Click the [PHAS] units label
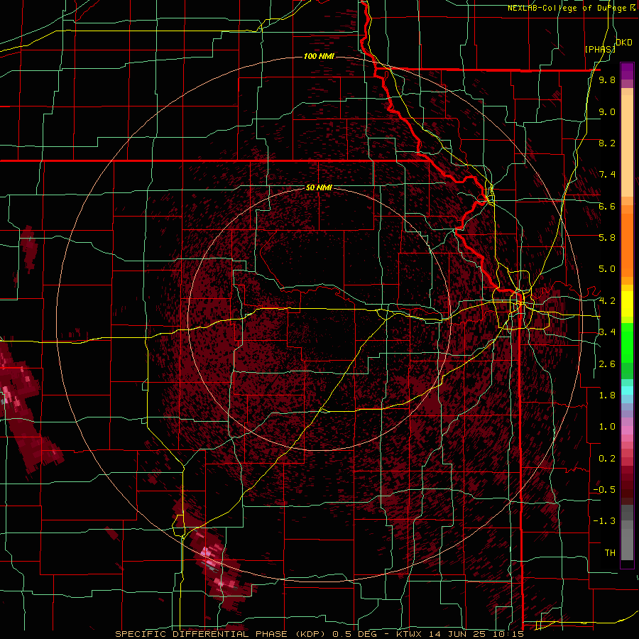This screenshot has width=639, height=639. point(600,49)
